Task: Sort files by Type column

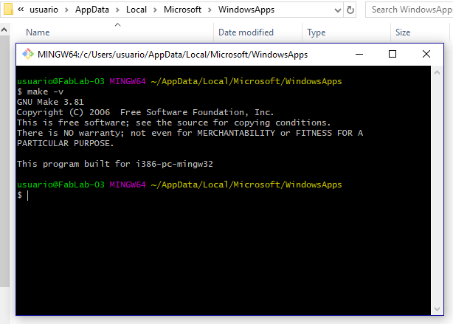Action: pyautogui.click(x=316, y=32)
